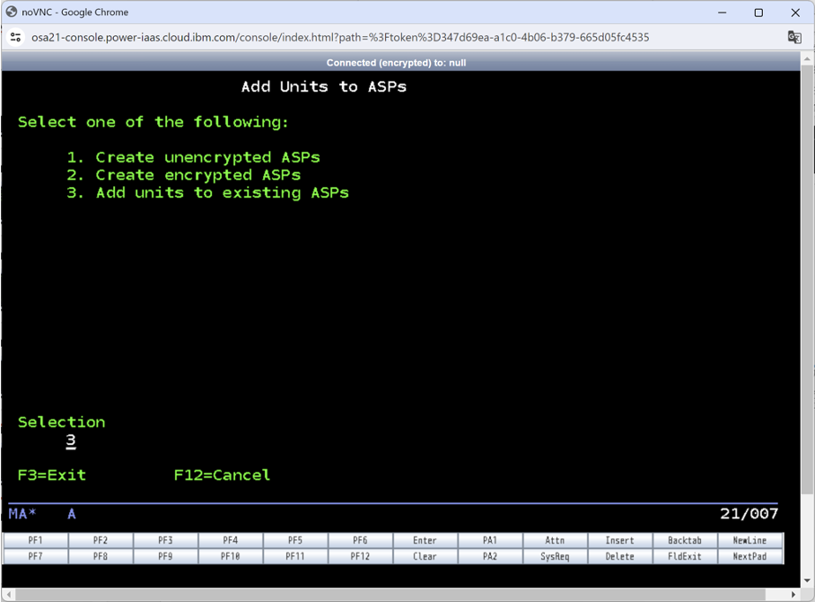Click the horizontal scrollbar right arrow
This screenshot has height=602, width=815.
793,594
